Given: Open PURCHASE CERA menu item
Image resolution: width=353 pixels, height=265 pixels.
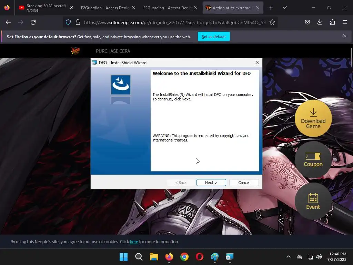Looking at the screenshot, I should [113, 51].
